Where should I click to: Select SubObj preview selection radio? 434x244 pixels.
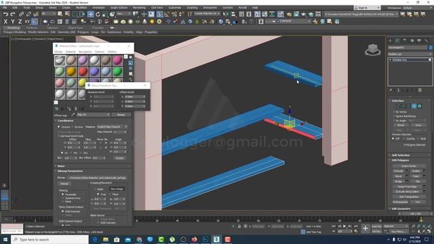point(404,138)
